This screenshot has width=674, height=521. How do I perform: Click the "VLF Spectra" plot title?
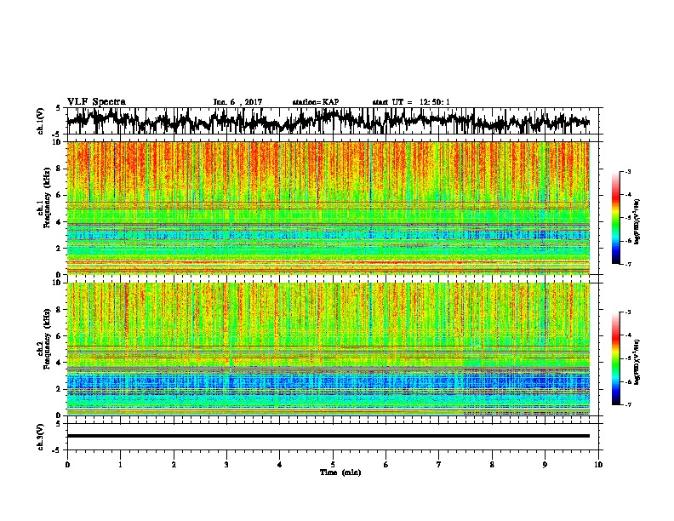coord(96,101)
